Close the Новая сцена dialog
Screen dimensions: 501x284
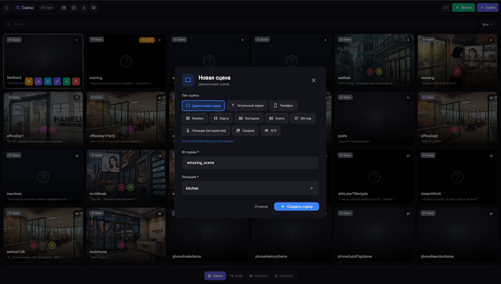314,80
